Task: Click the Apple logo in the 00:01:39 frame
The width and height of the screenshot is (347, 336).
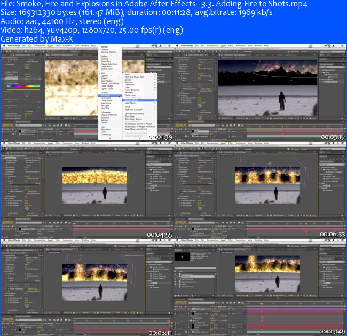Action: tap(4, 46)
